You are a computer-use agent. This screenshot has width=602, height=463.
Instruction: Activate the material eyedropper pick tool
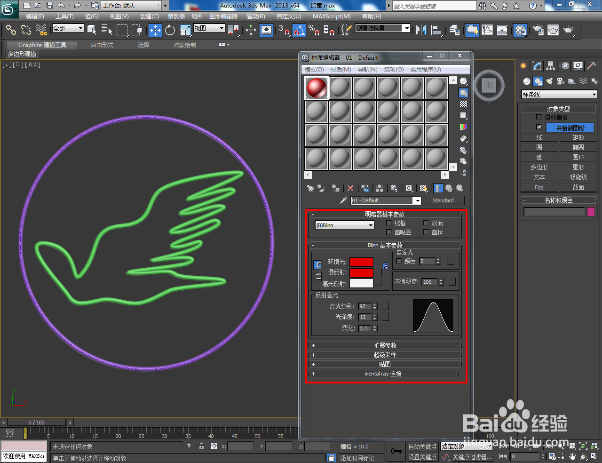pyautogui.click(x=343, y=200)
